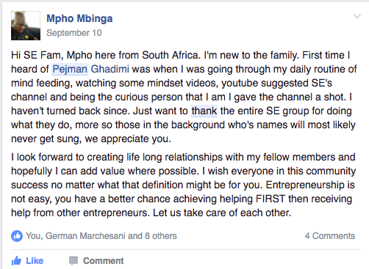Screen dimensions: 369x269
Task: View the 4 Comments on the post
Action: (x=330, y=236)
